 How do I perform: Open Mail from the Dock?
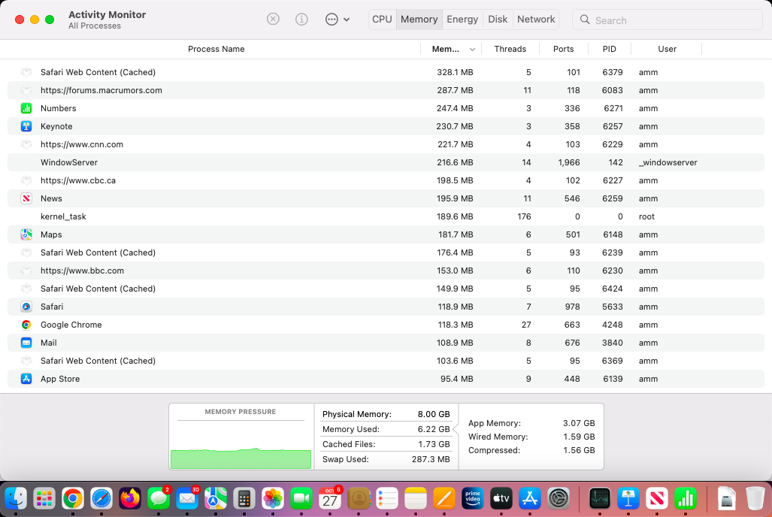(x=187, y=499)
